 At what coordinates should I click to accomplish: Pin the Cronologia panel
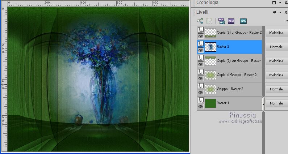click(x=286, y=3)
